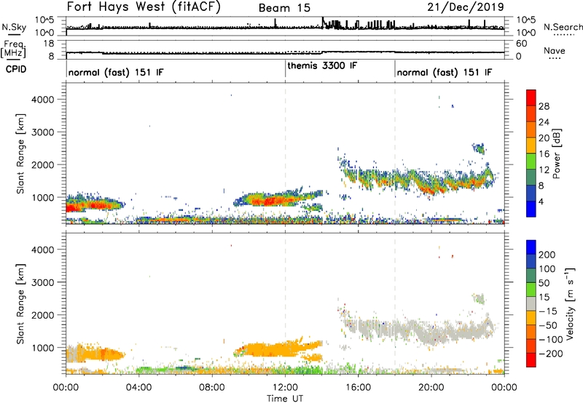The height and width of the screenshot is (403, 583).
Task: Click the gray band of velocity color bar
Action: pos(531,303)
